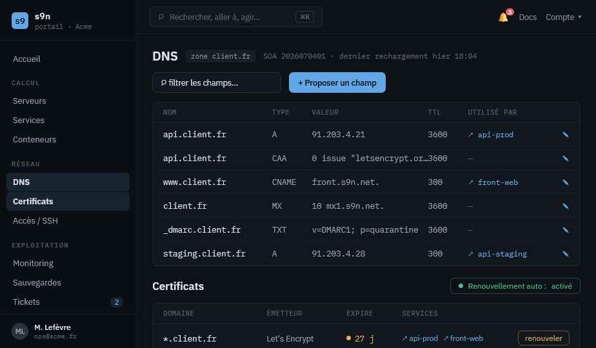Screen dimensions: 596x348
Task: Click the SERVICES column header
Action: 420,313
